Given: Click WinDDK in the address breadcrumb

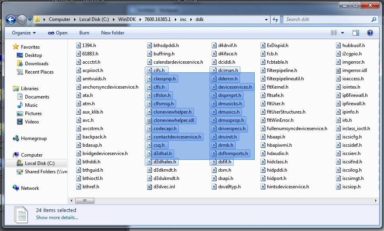Looking at the screenshot, I should (x=127, y=19).
